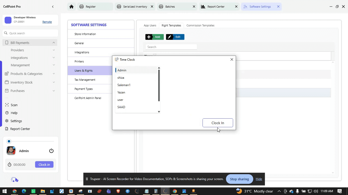The image size is (348, 195).
Task: Go to the Home tab icon
Action: (x=71, y=7)
